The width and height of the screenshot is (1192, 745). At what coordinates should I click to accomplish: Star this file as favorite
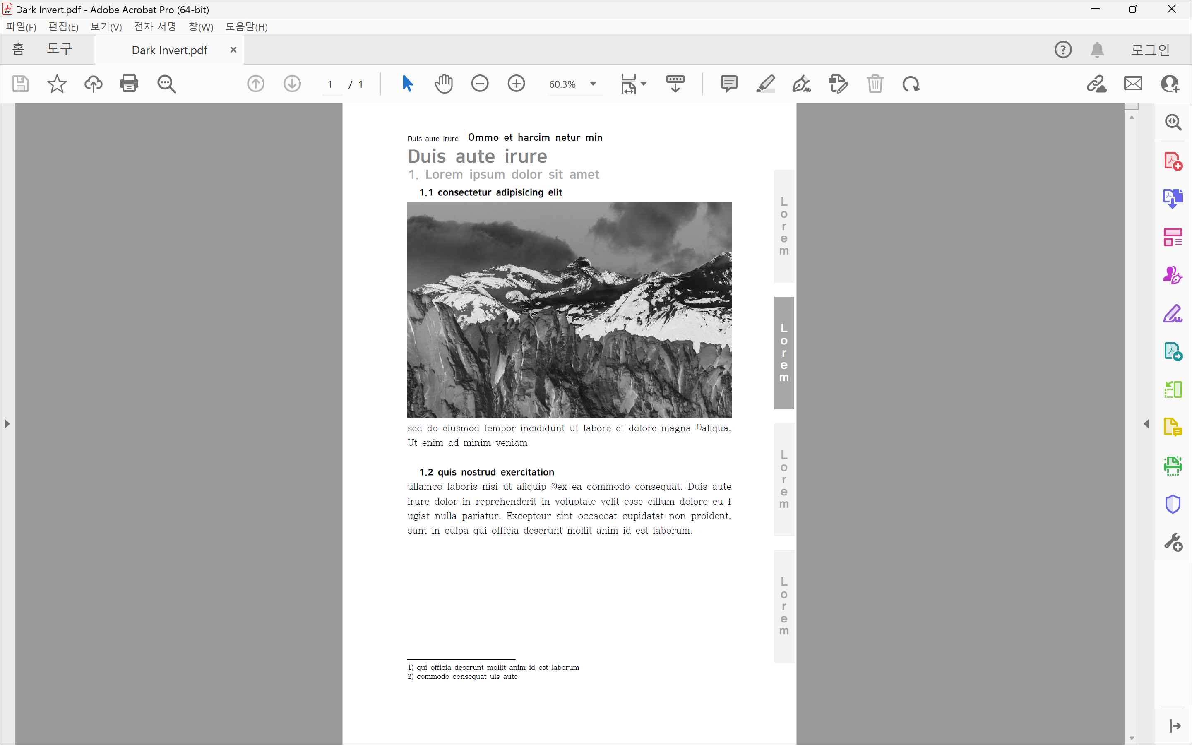[57, 84]
